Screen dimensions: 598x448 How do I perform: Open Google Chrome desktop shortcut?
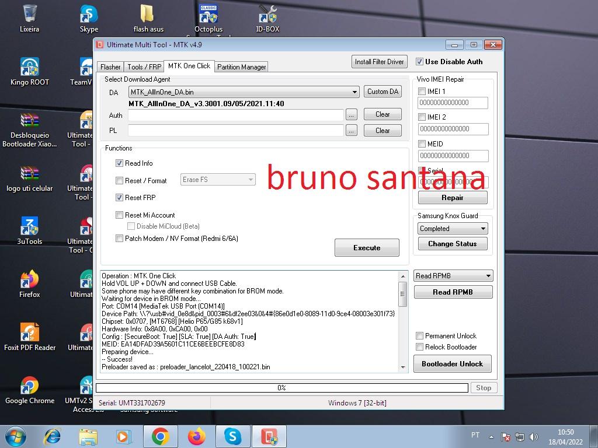tap(29, 390)
